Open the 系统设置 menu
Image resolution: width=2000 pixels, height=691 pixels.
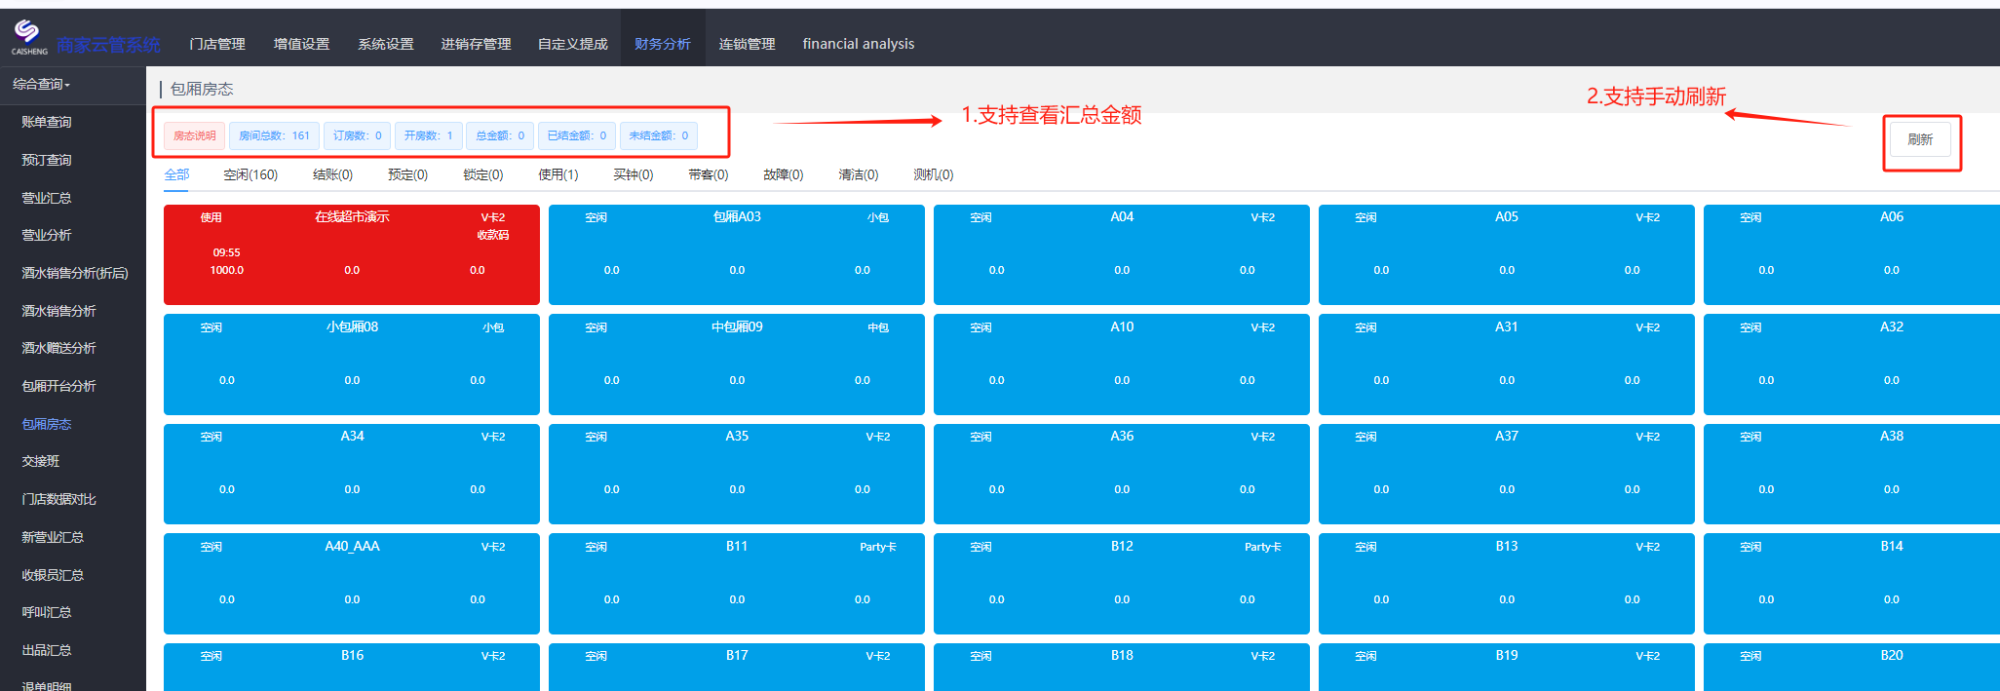(386, 44)
